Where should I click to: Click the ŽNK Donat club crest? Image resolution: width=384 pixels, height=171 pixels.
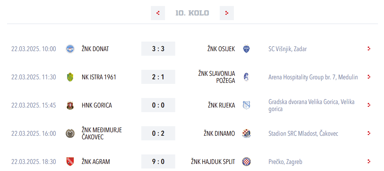click(x=70, y=49)
